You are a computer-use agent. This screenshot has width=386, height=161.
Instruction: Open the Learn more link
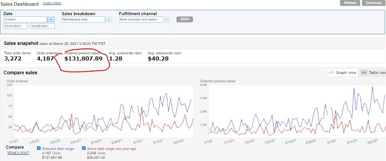52,3
